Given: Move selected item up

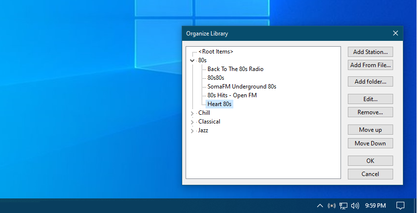Looking at the screenshot, I should pos(370,130).
